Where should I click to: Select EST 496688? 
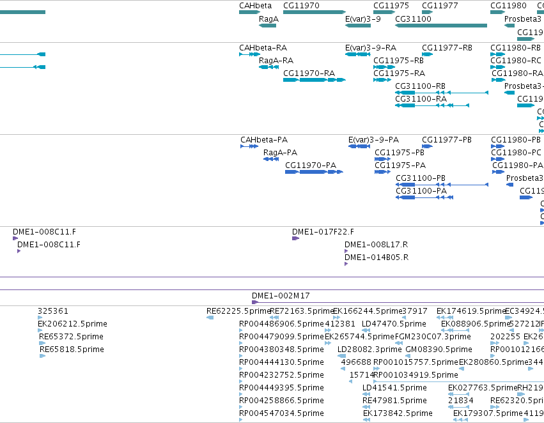[x=356, y=362]
